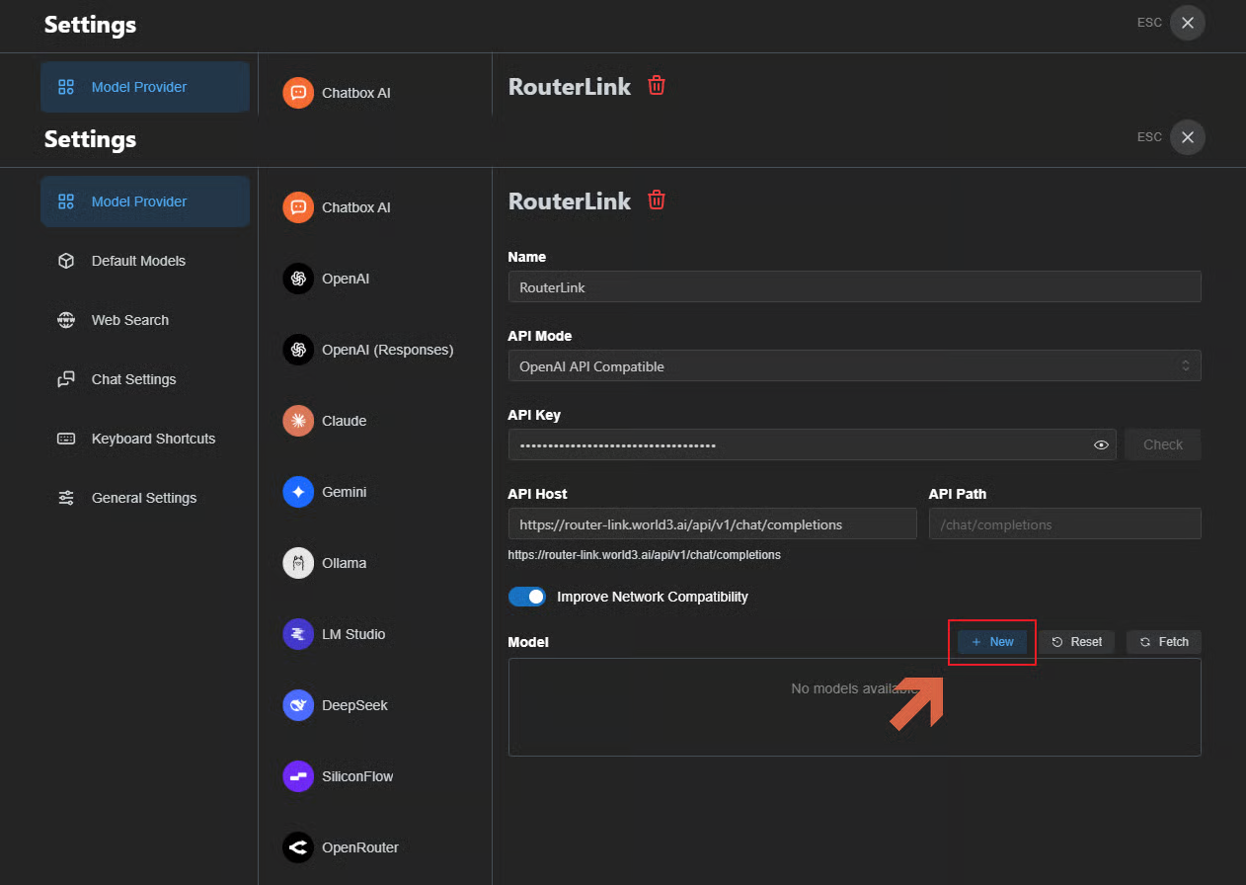
Task: Reveal the API Key with eye icon
Action: pos(1101,445)
